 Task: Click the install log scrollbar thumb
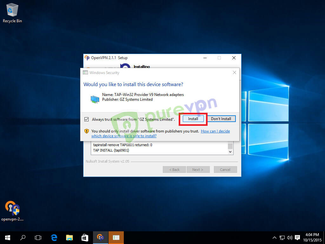(230, 146)
